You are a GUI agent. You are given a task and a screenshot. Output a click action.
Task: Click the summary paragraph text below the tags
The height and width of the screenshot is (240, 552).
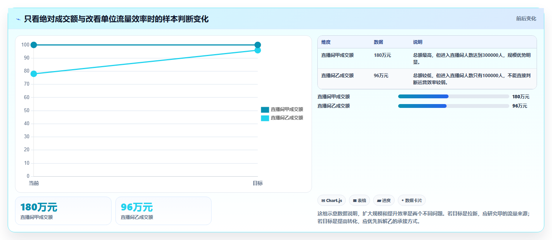pyautogui.click(x=424, y=218)
